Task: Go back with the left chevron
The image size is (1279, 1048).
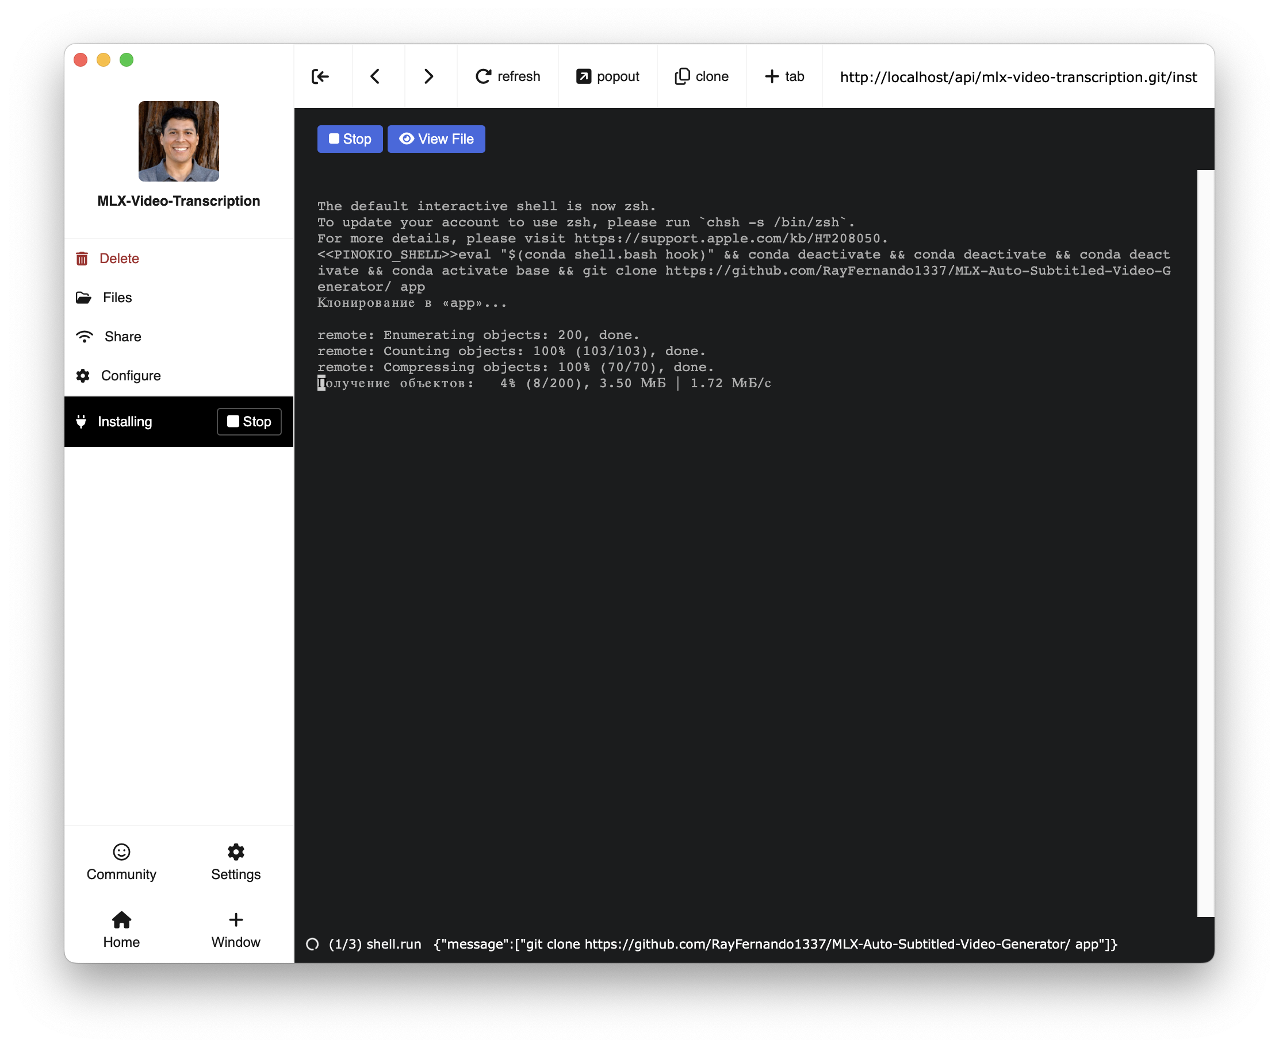Action: tap(375, 76)
